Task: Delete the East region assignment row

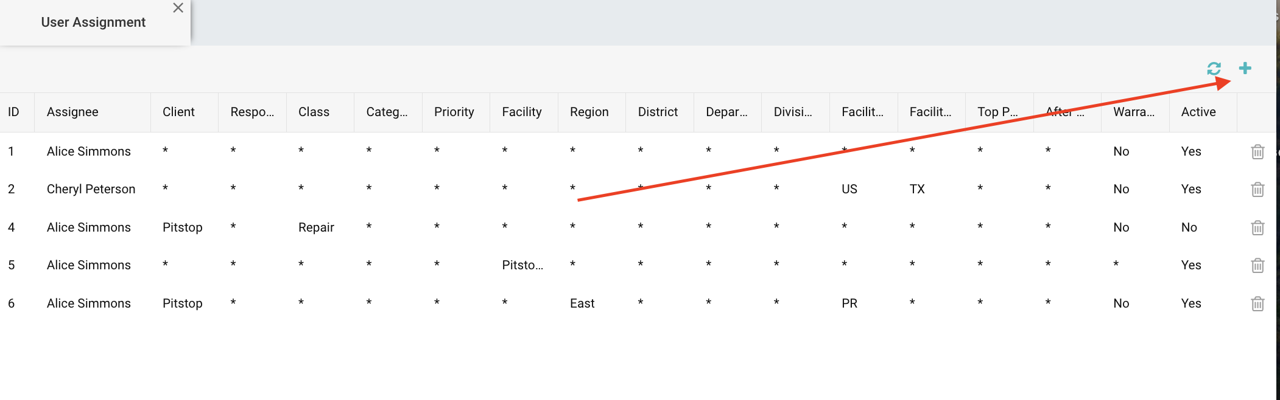Action: 1257,303
